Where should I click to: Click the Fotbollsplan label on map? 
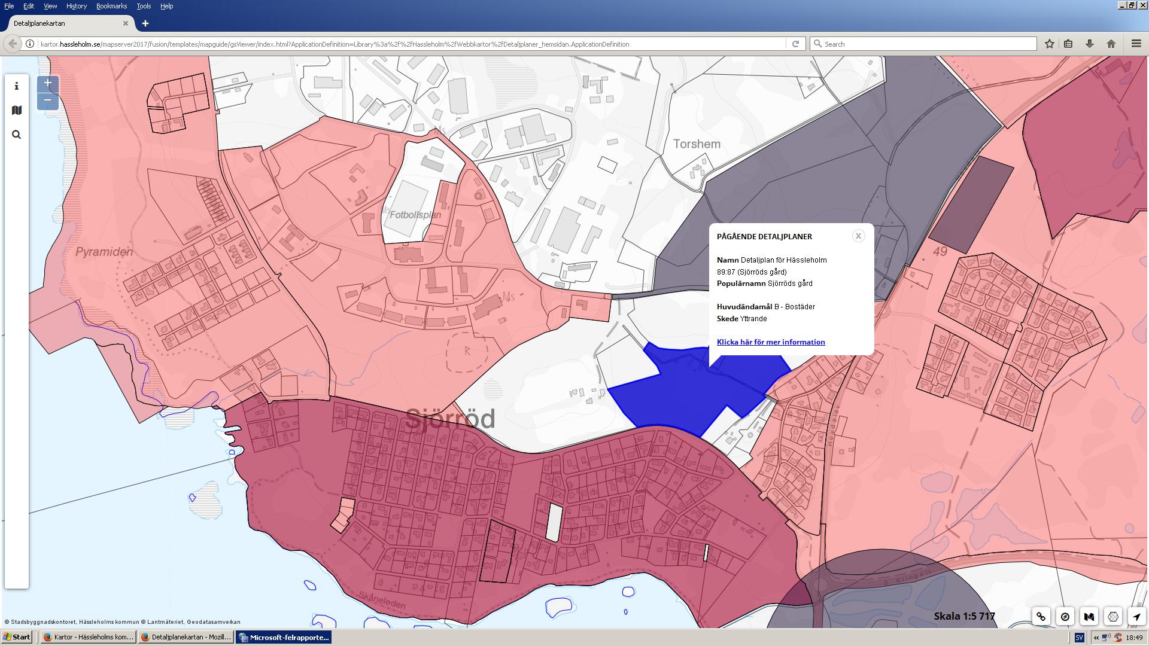coord(415,215)
